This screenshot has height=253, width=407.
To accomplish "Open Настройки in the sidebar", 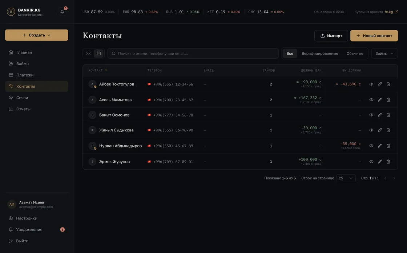I will point(37,218).
